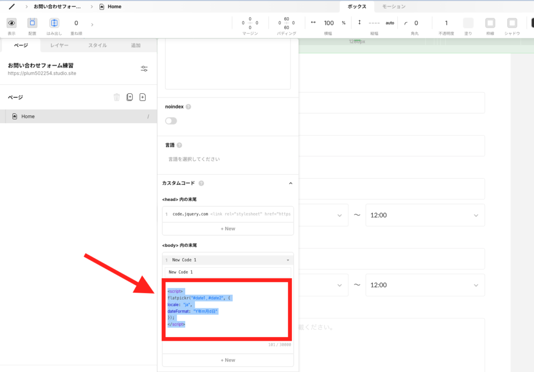Expand the toolbar chevron after 重ね順
Screen dimensions: 534x372
point(92,25)
